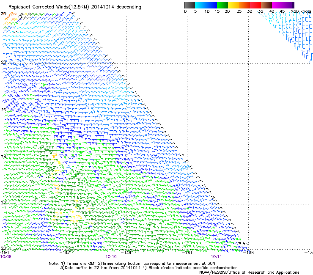Pick the brown 35-40 knots color segment
Viewport: 313px width, 275px height.
pyautogui.click(x=266, y=5)
